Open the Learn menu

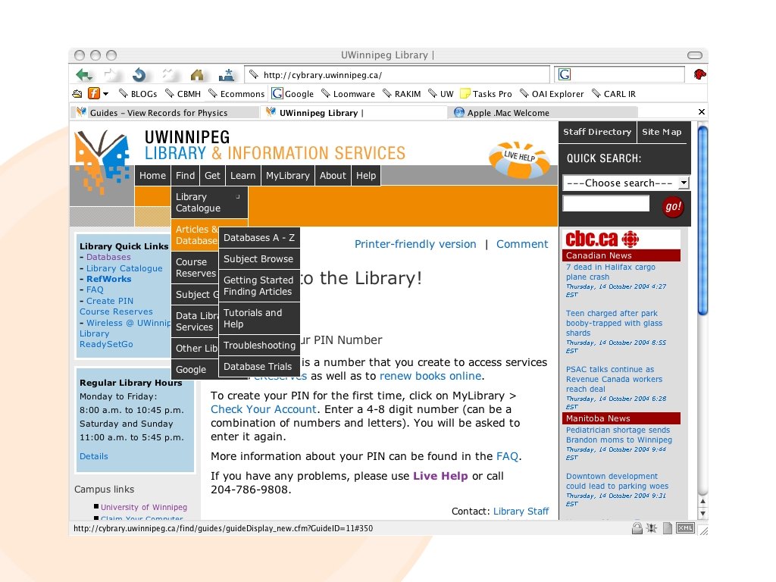click(243, 176)
